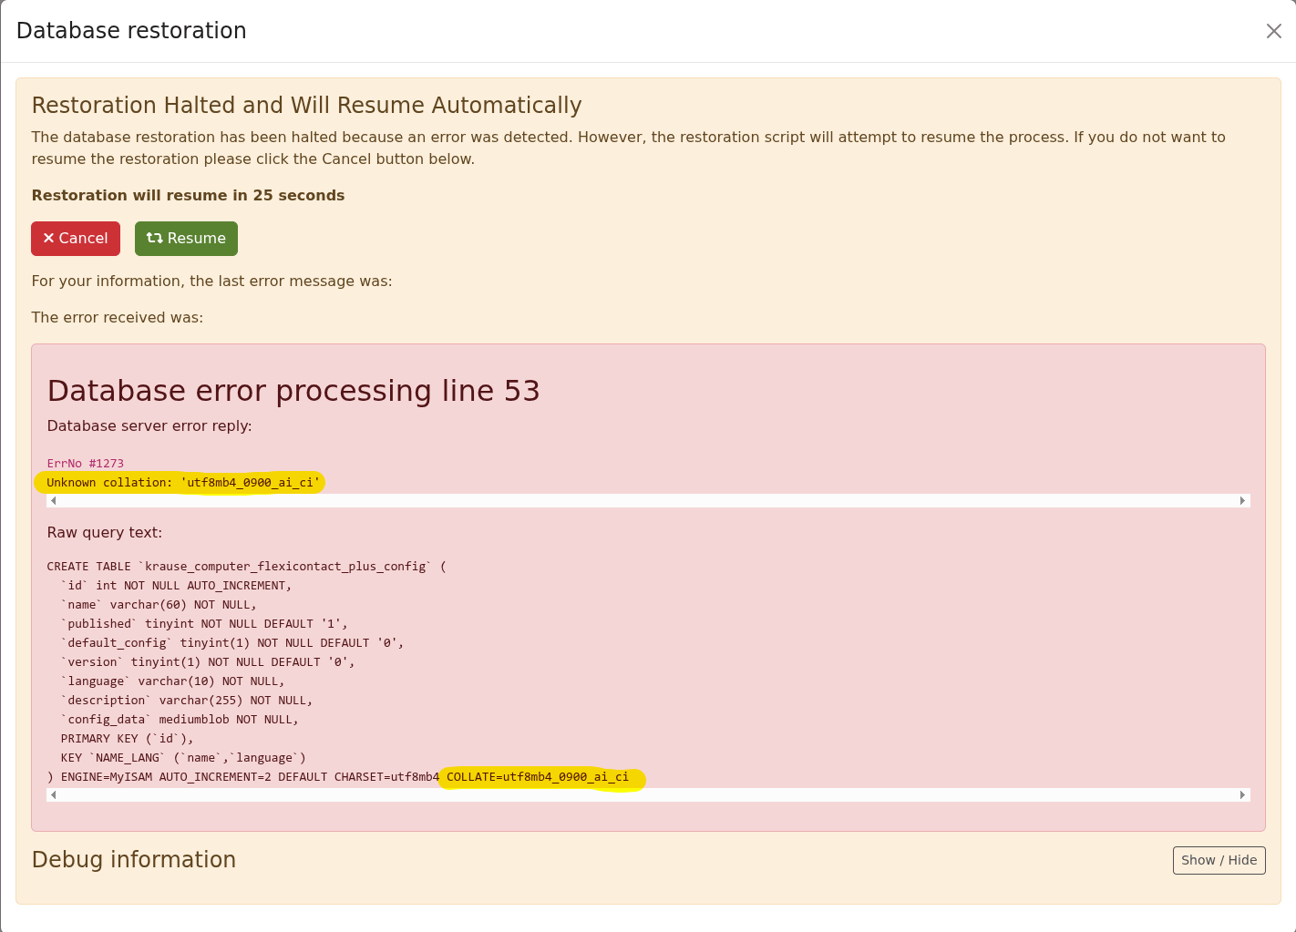Image resolution: width=1296 pixels, height=932 pixels.
Task: Click the Debug information heading
Action: (134, 860)
